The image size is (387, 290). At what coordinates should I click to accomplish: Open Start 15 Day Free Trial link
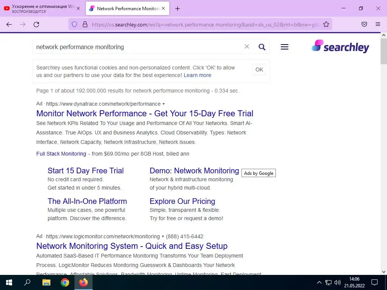86,171
